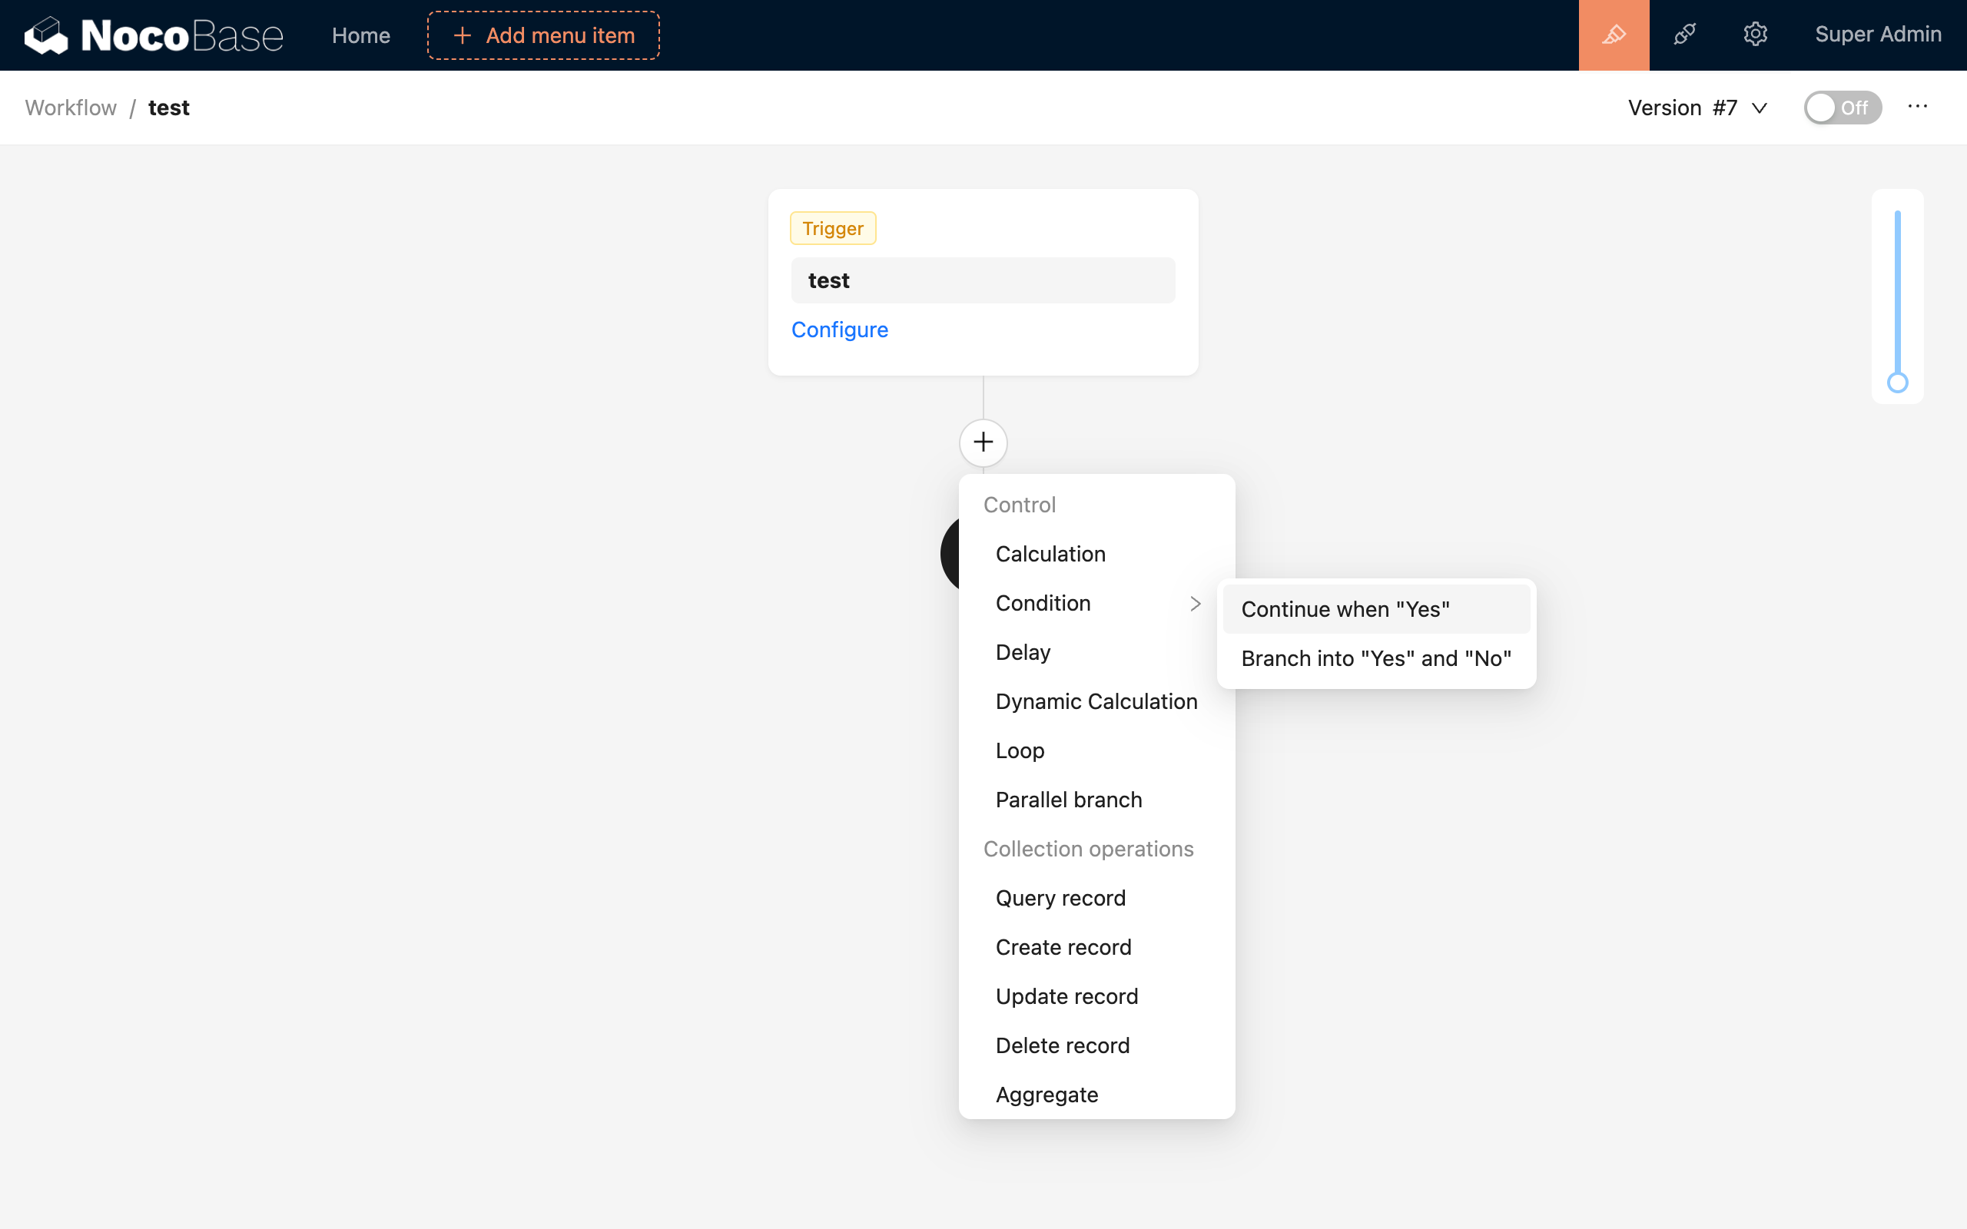This screenshot has height=1229, width=1967.
Task: Expand the Condition submenu arrow
Action: (1195, 603)
